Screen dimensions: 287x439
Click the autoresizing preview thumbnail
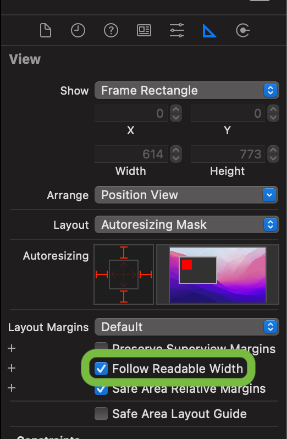coord(218,275)
